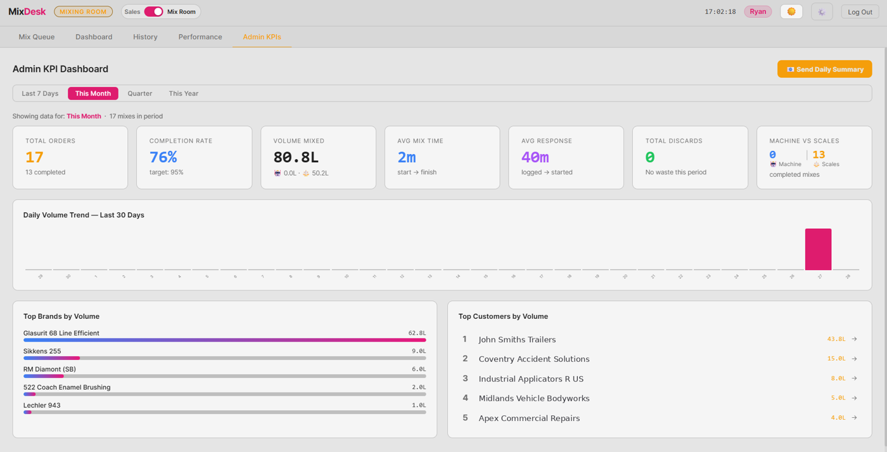887x452 pixels.
Task: Click the Total Orders card
Action: pyautogui.click(x=70, y=157)
